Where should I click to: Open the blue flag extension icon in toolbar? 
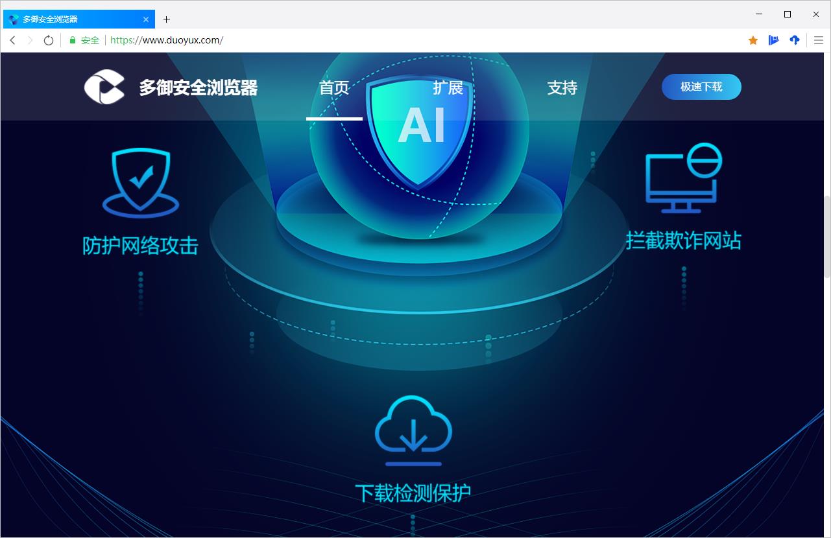[773, 40]
